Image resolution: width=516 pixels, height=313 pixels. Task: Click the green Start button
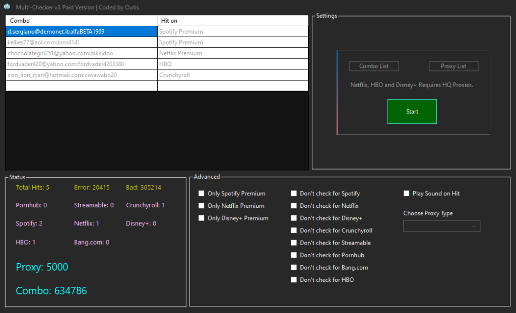coord(412,111)
